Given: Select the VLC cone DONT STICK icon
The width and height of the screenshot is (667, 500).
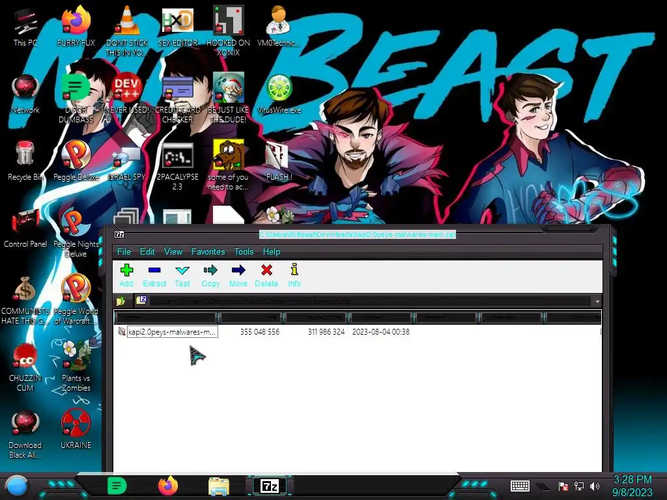Looking at the screenshot, I should point(127,31).
